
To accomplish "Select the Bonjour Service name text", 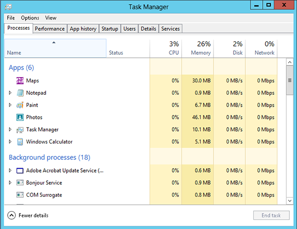I will (x=44, y=183).
